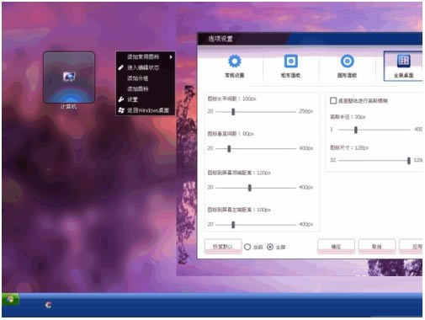Click the wrench icon beside 设置
425x320 pixels.
coord(121,99)
